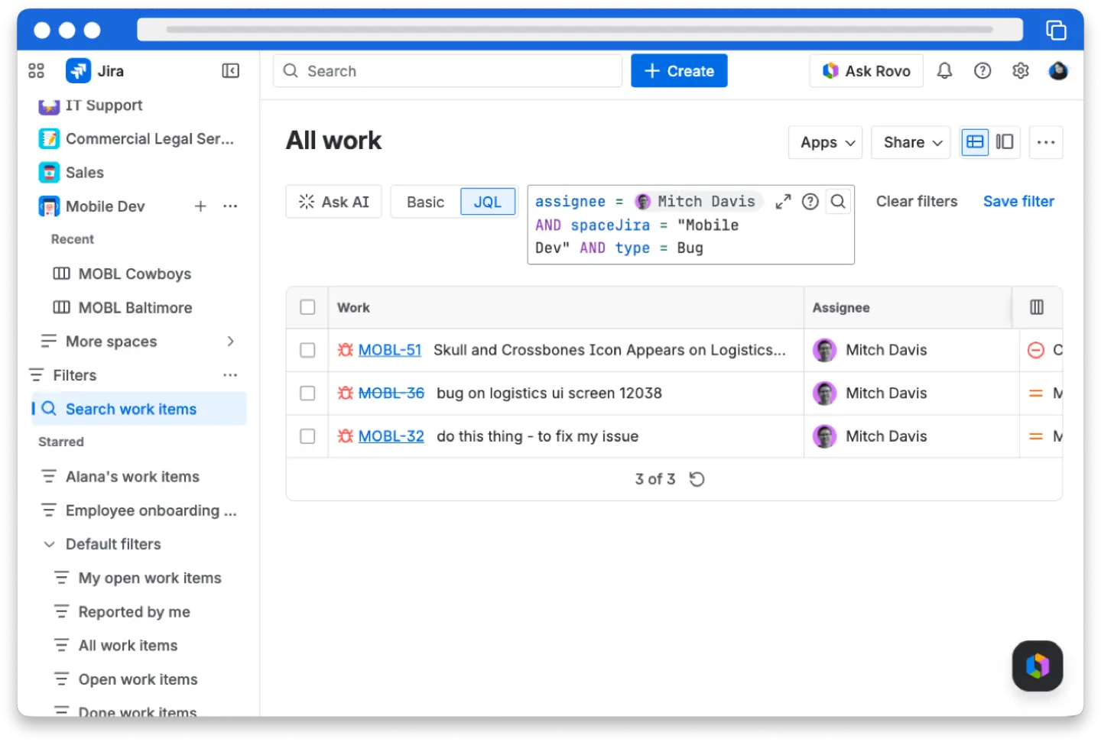Open the Share dropdown
The image size is (1101, 742).
point(911,142)
